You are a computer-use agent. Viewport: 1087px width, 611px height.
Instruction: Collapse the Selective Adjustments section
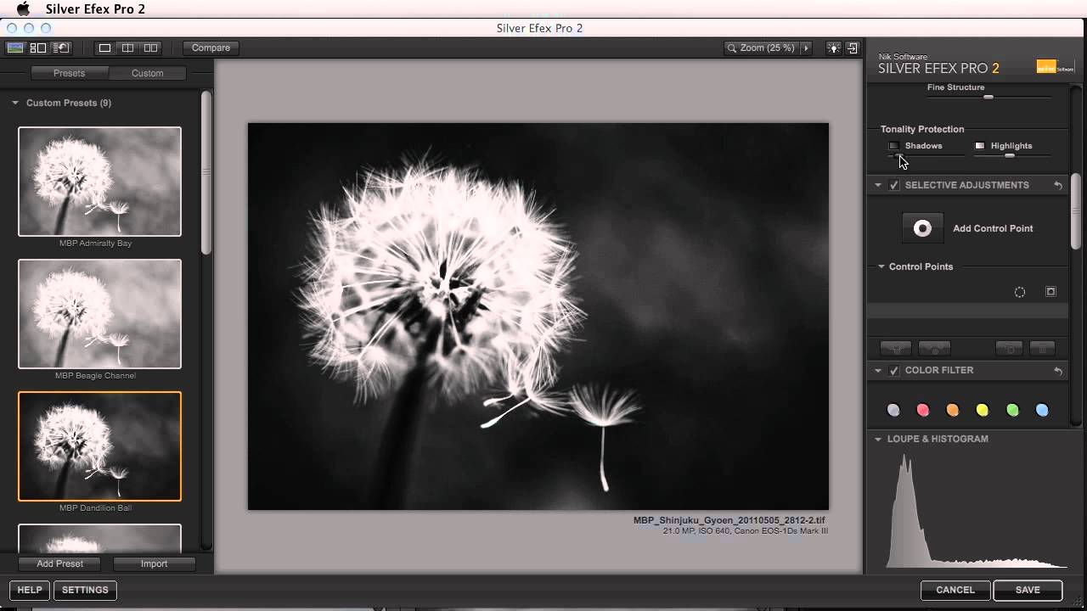(878, 185)
